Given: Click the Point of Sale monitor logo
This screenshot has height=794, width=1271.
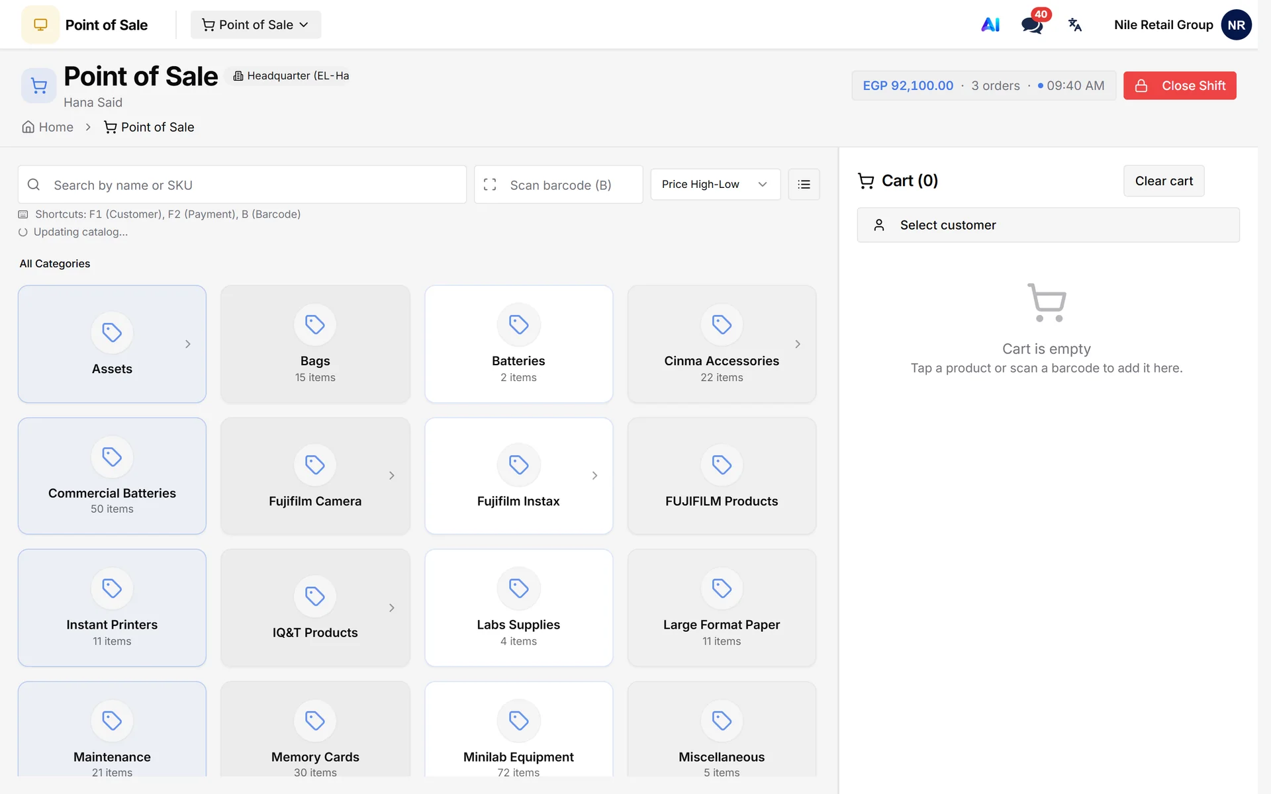Looking at the screenshot, I should pyautogui.click(x=40, y=24).
